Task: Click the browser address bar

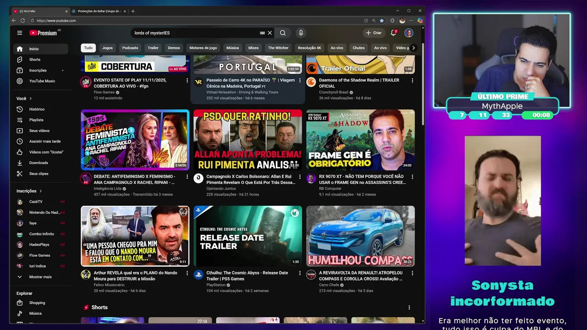Action: tap(197, 21)
